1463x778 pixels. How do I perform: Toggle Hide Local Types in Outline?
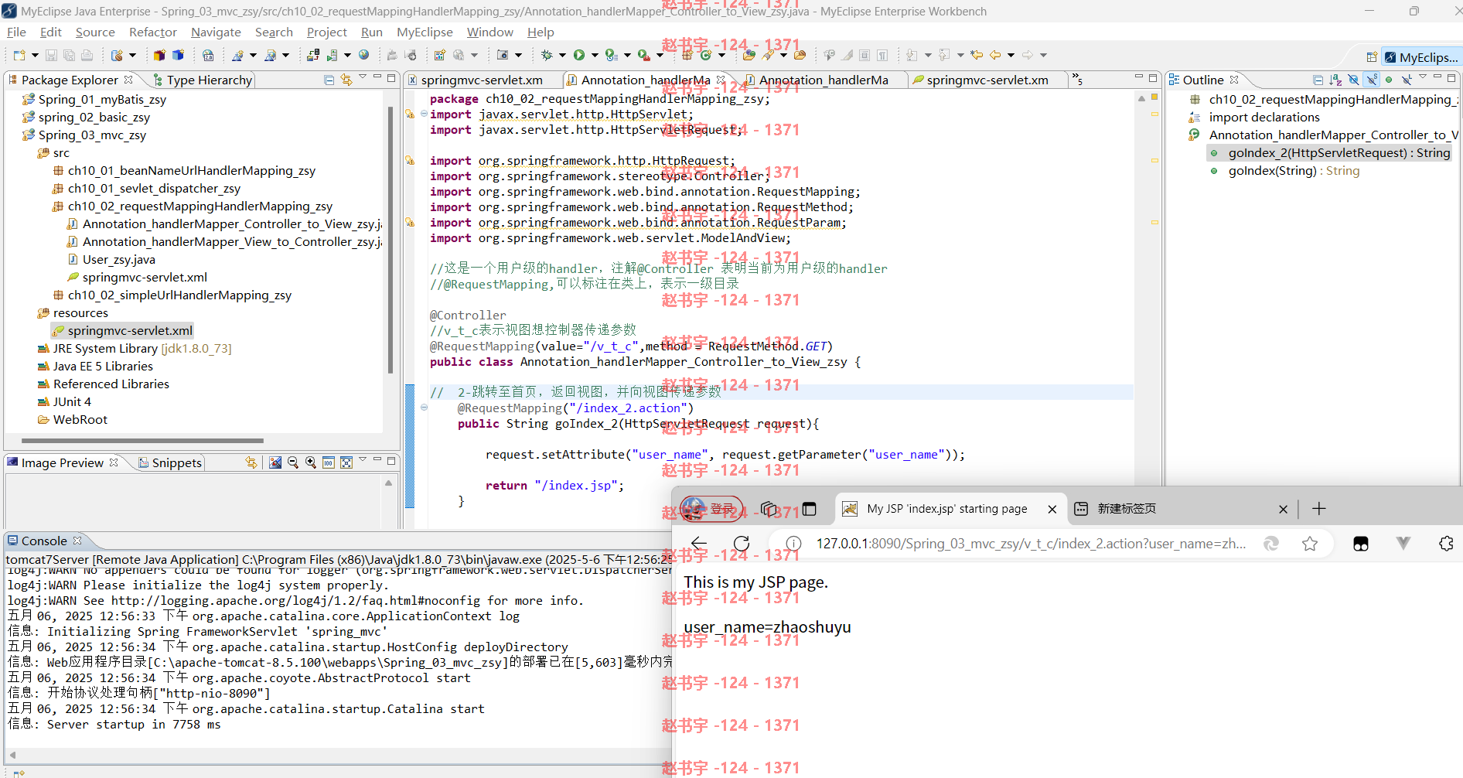[x=1407, y=80]
